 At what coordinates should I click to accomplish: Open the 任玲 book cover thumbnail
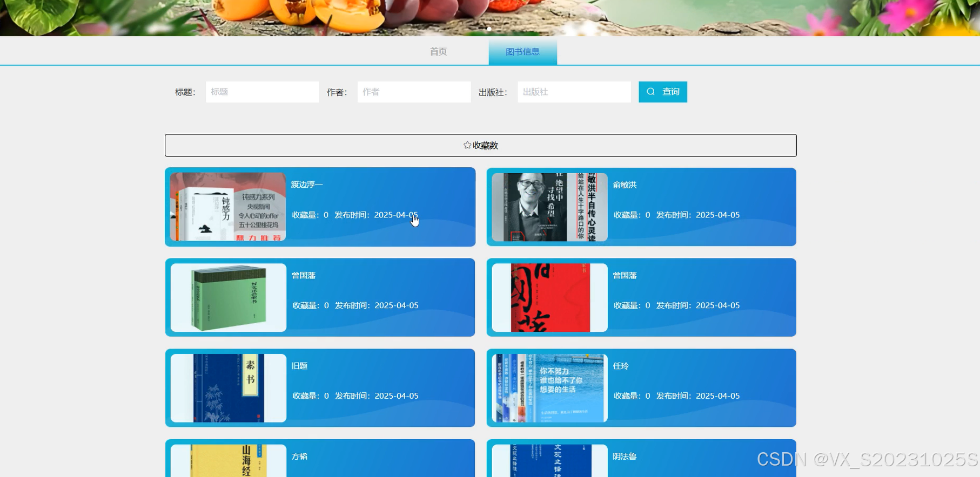[549, 388]
